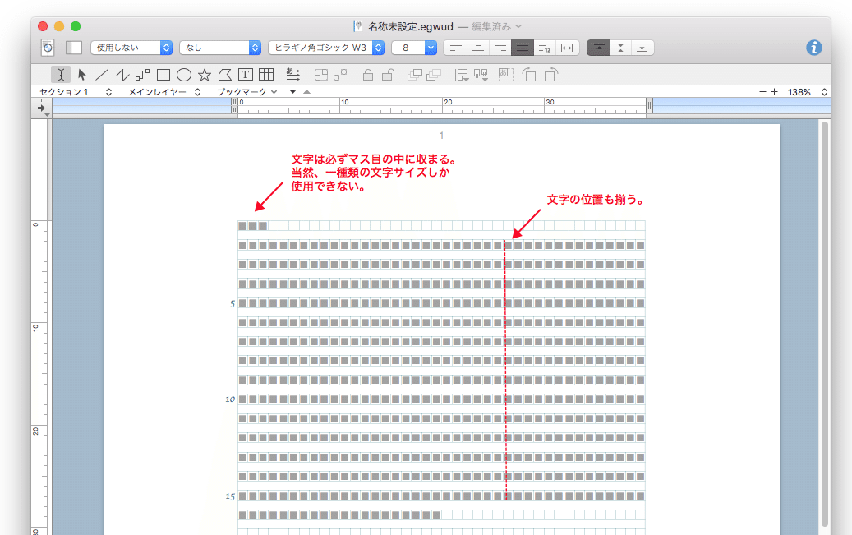Zoom in with the plus button
Image resolution: width=852 pixels, height=535 pixels.
(x=774, y=92)
